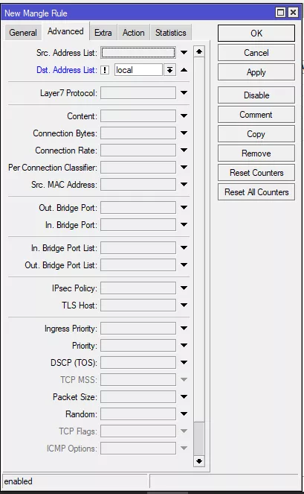This screenshot has height=494, width=304.
Task: Click the Reset All Counters button
Action: pos(256,192)
